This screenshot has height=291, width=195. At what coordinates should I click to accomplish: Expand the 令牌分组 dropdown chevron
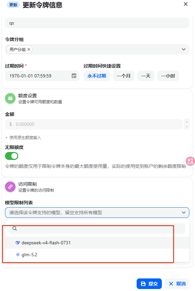coord(184,49)
